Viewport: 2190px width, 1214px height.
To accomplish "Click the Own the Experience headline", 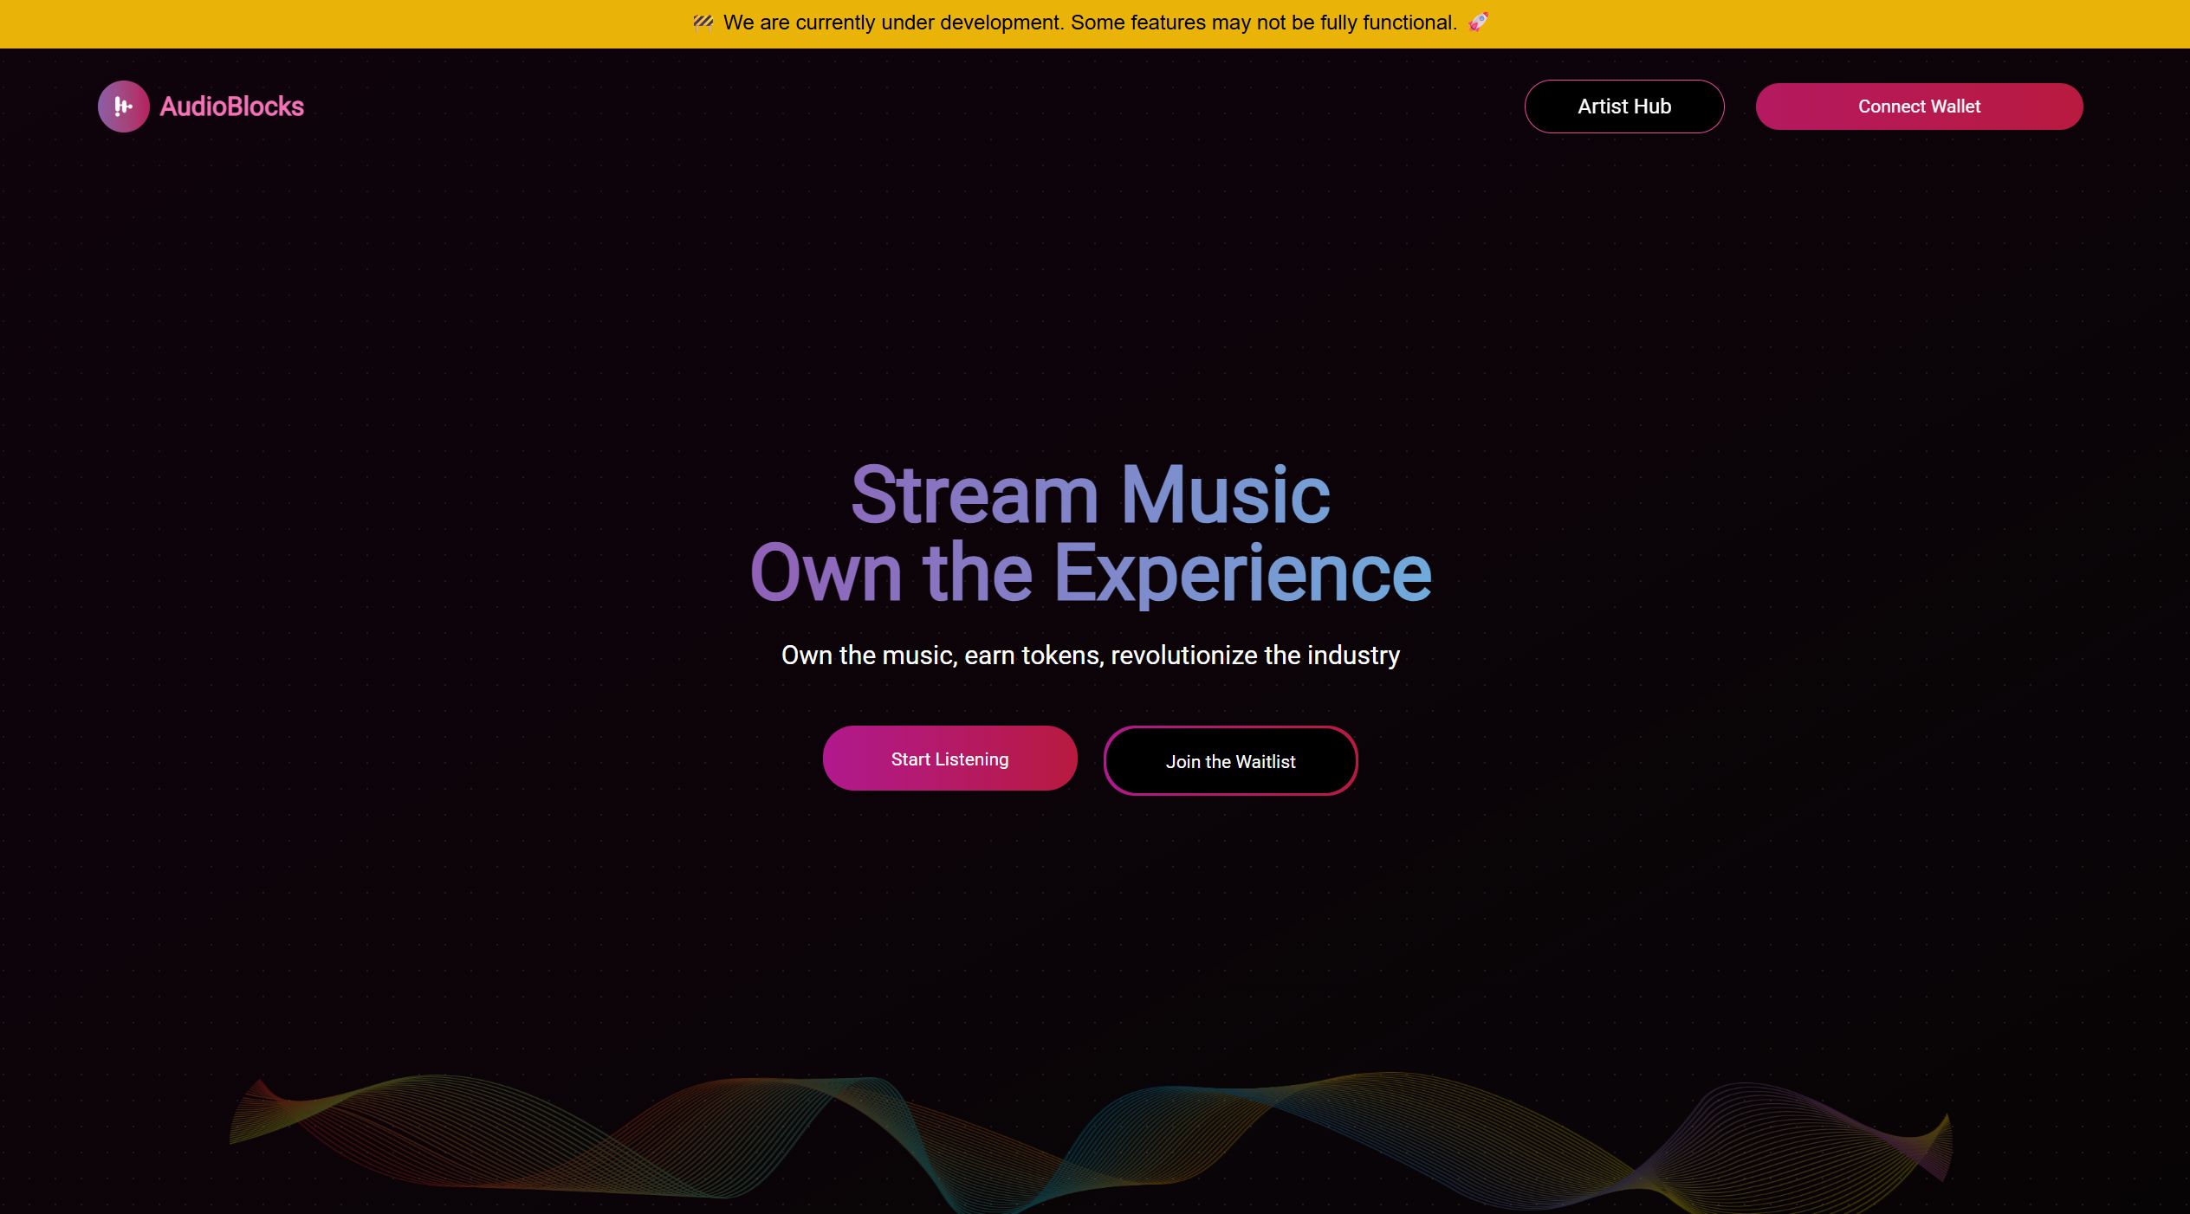I will pyautogui.click(x=1090, y=573).
